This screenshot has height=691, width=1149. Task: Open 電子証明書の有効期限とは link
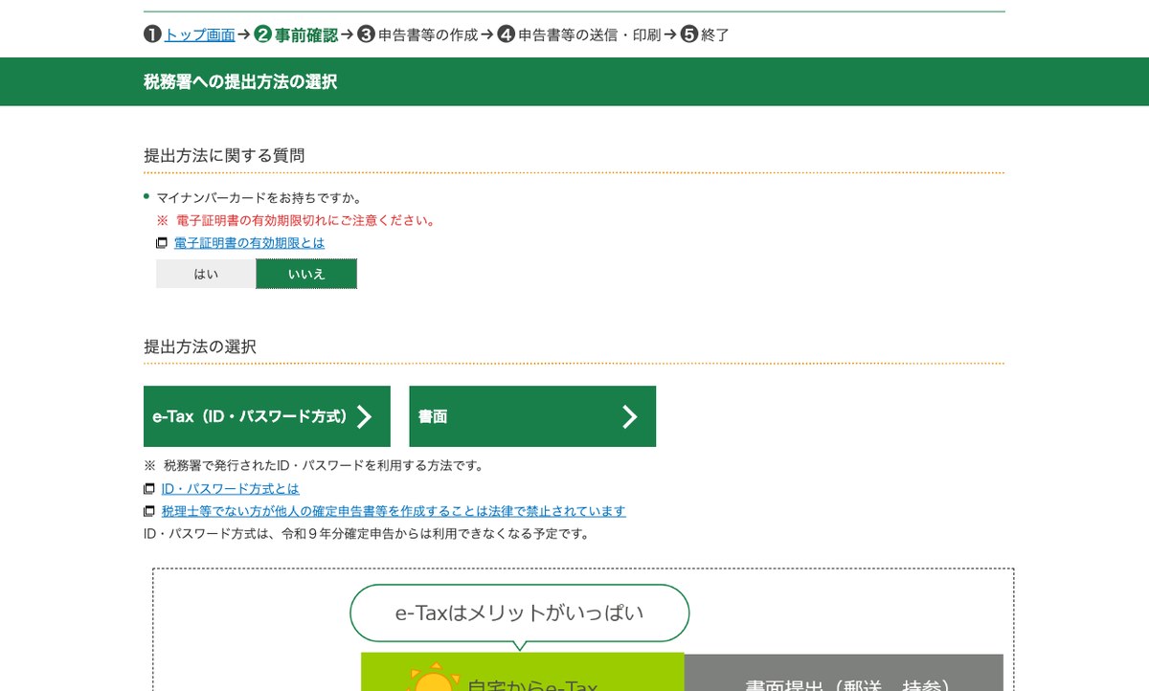(249, 243)
